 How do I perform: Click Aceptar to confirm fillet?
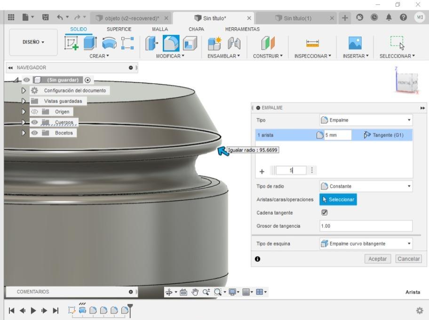pyautogui.click(x=378, y=259)
